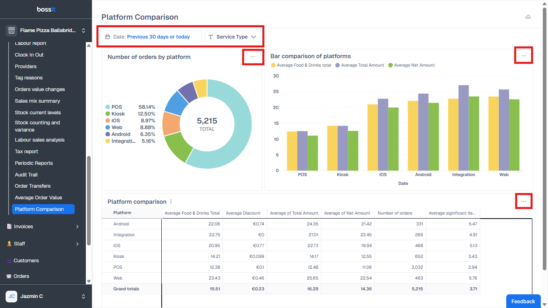Image resolution: width=548 pixels, height=308 pixels.
Task: Open options menu for Platform comparison table
Action: pyautogui.click(x=523, y=201)
